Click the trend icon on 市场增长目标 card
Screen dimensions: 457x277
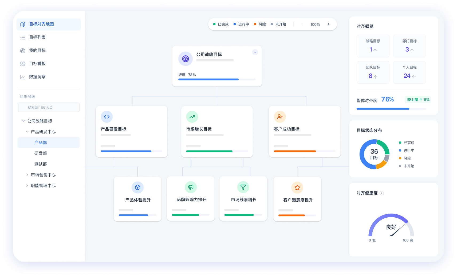(x=192, y=117)
